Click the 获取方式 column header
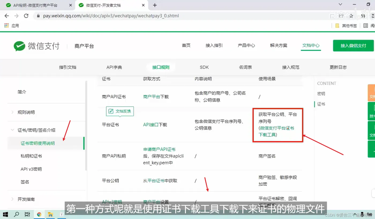Screen dimensions: 375x219 click(152, 79)
